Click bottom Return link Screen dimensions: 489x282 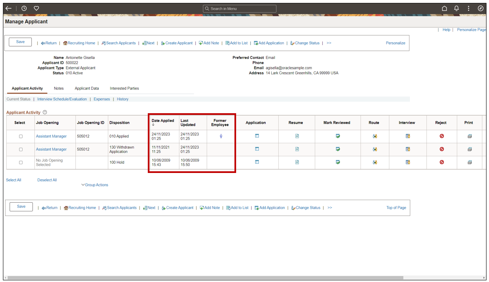[x=49, y=208]
